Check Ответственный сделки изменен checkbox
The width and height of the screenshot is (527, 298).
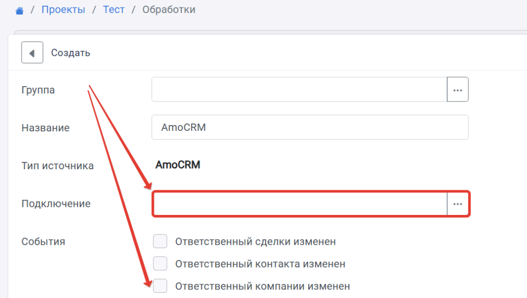tap(160, 241)
